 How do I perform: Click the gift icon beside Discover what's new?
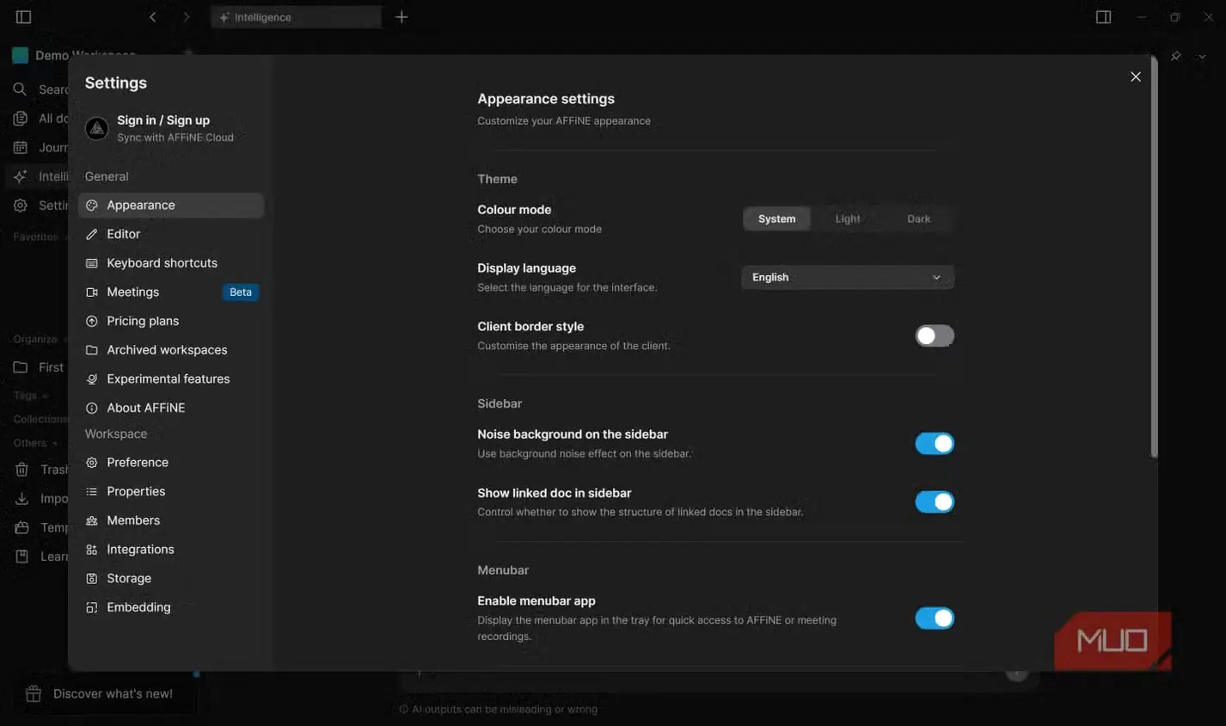coord(34,694)
